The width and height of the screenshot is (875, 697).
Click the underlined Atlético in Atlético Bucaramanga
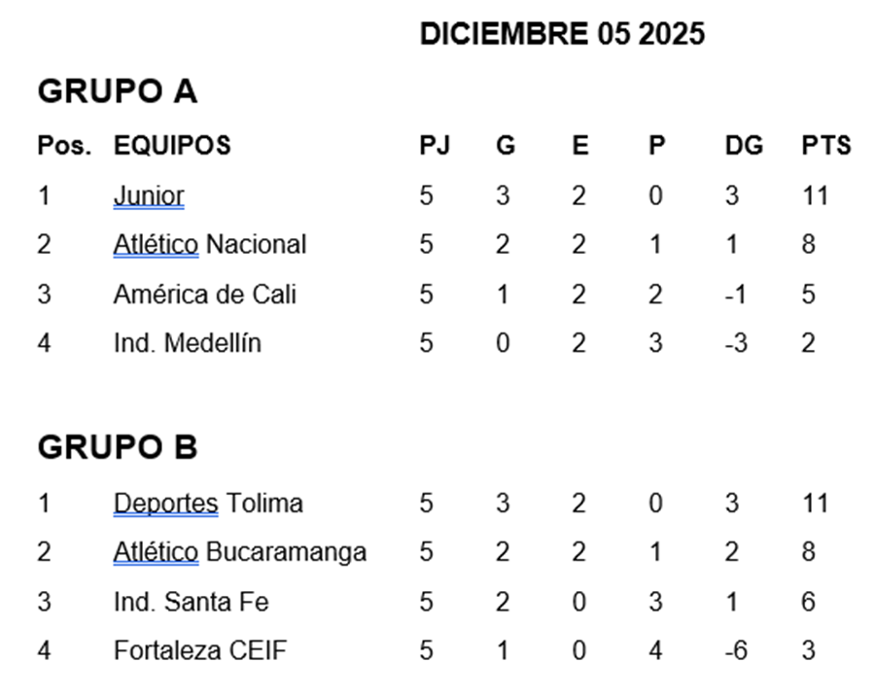(156, 553)
